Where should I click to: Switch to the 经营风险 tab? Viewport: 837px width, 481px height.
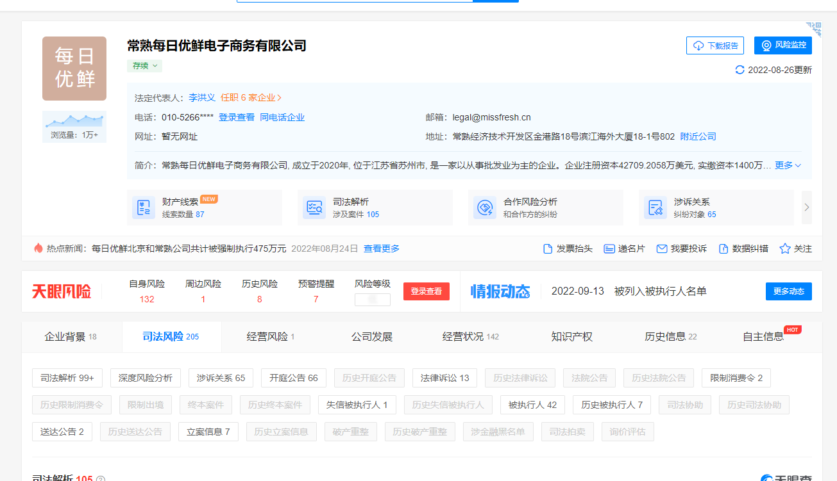coord(271,337)
